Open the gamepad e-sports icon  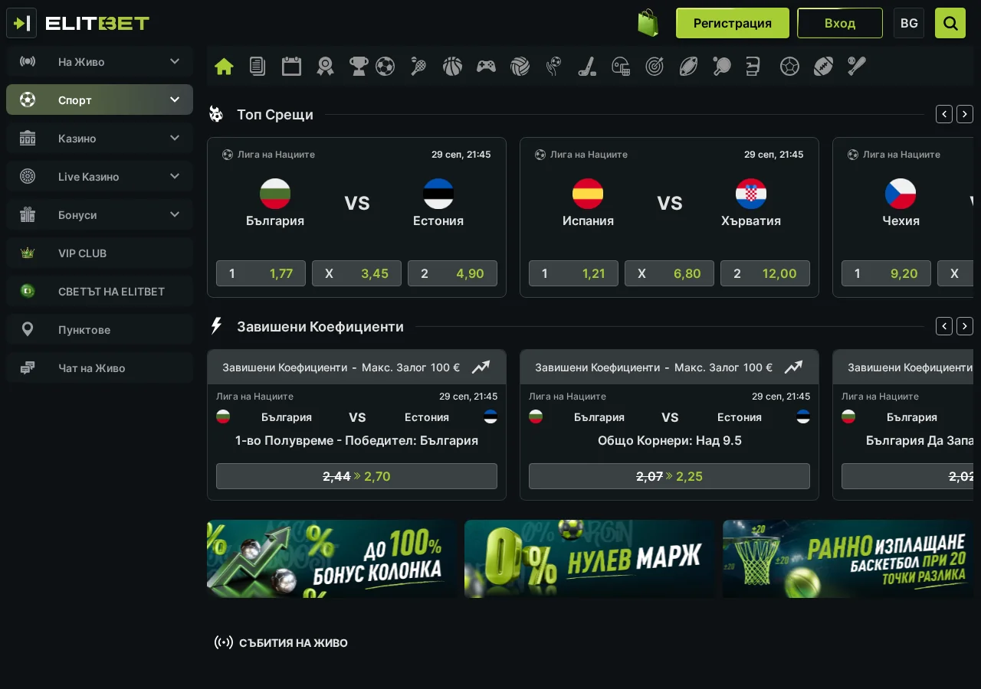point(486,67)
